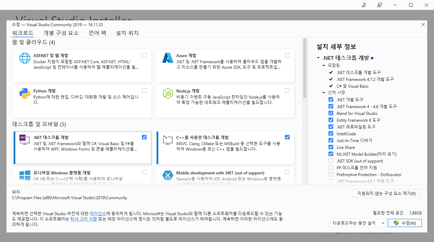Check PreEmptive Protection - Dotfuscator option
This screenshot has width=434, height=242.
point(331,174)
